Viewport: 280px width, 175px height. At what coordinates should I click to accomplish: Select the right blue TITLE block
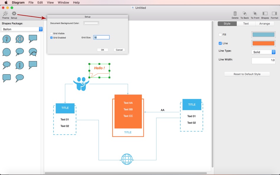192,105
